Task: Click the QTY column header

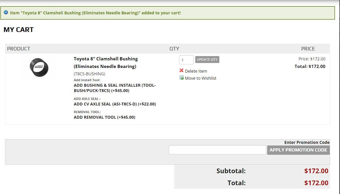Action: 174,49
